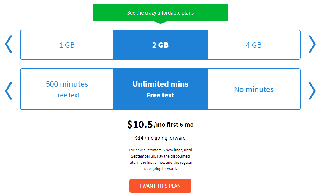
Task: Choose the 4 GB data option
Action: tap(254, 45)
